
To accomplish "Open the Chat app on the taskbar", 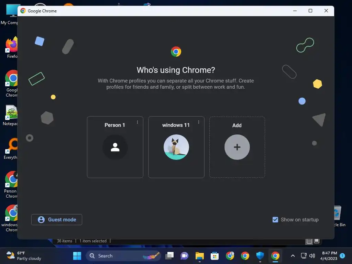I will [x=184, y=256].
